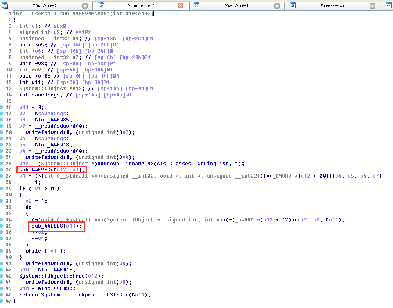
Task: Toggle breakpoint dot on line 43
Action: (x=2, y=276)
